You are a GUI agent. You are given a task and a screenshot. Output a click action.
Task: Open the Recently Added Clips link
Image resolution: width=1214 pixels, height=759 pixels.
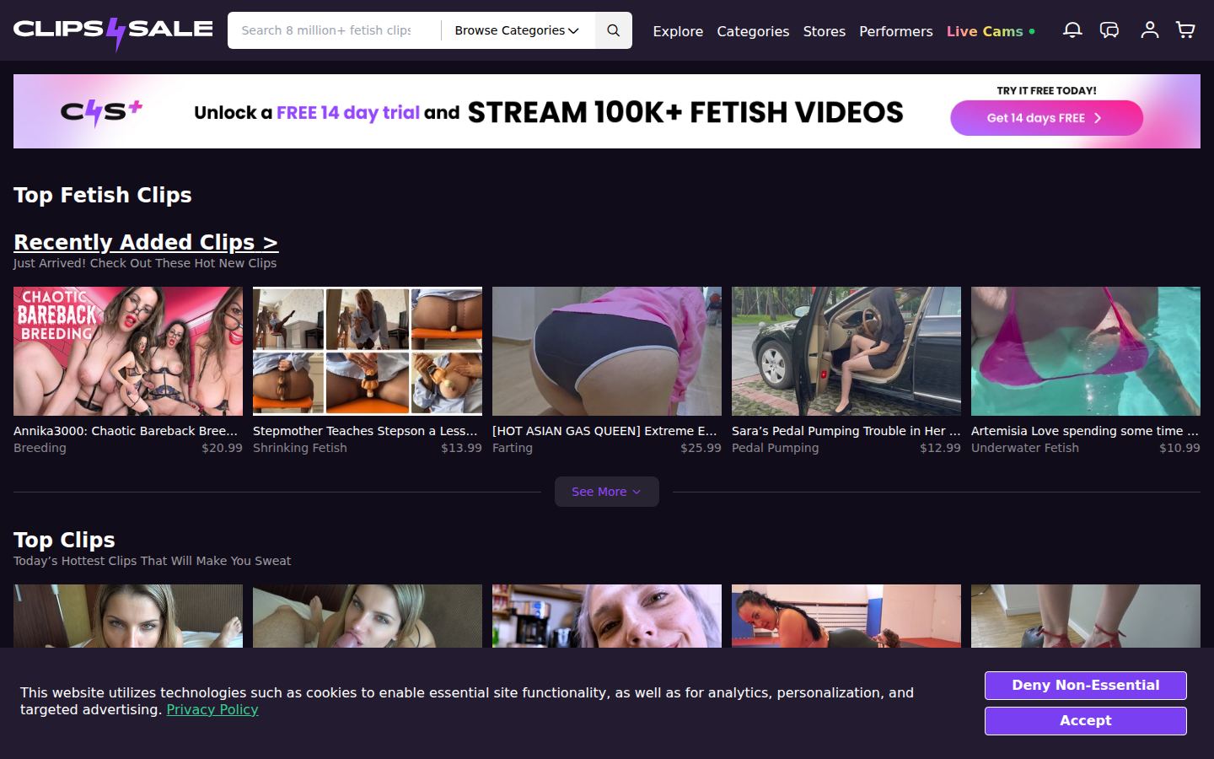tap(146, 242)
